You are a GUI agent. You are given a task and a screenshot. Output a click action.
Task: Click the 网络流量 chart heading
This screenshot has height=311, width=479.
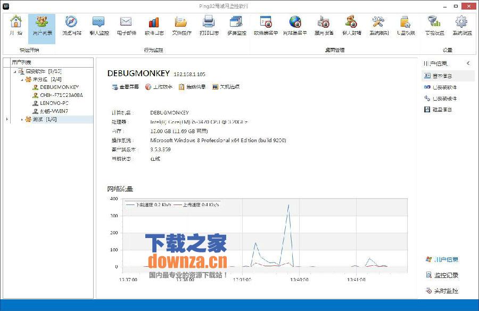[x=120, y=189]
